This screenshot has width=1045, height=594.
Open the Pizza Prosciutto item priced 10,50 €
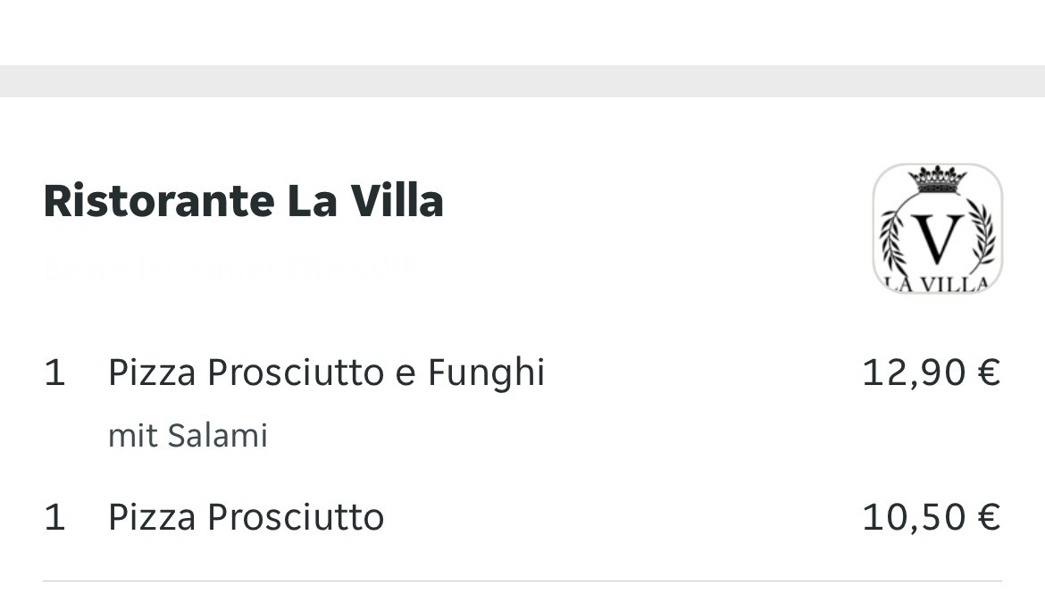coord(246,517)
